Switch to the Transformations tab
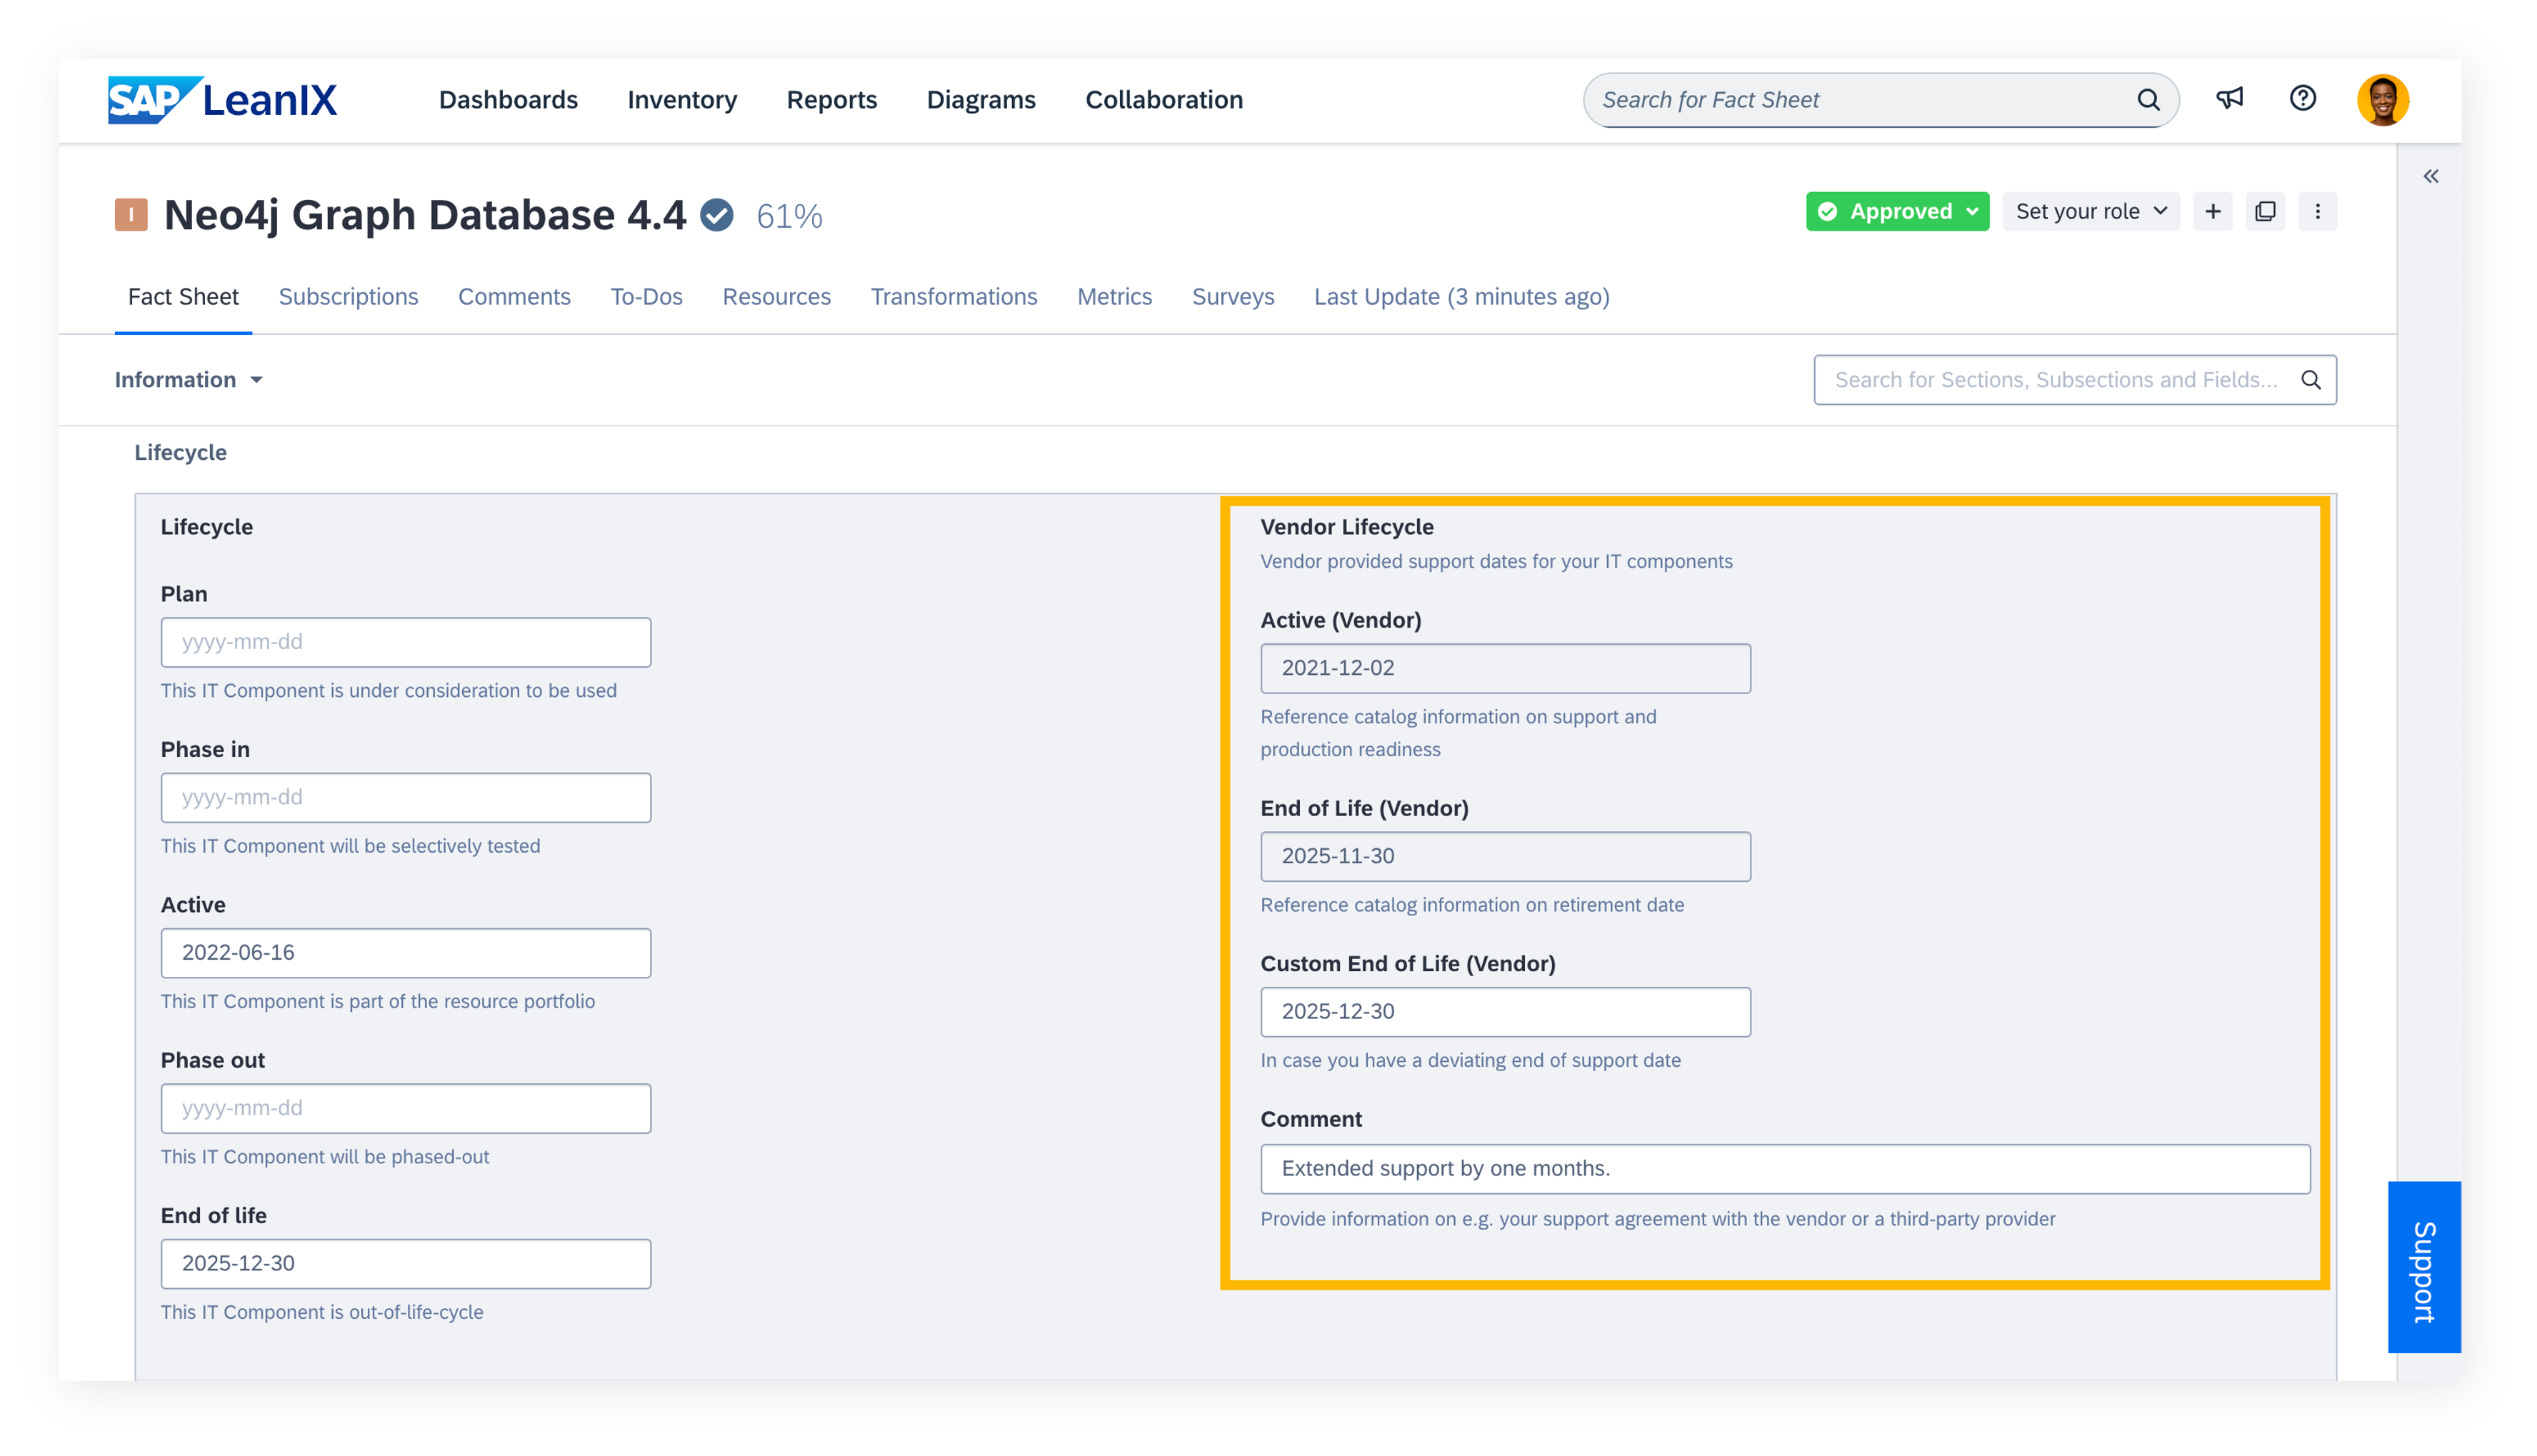 coord(953,297)
